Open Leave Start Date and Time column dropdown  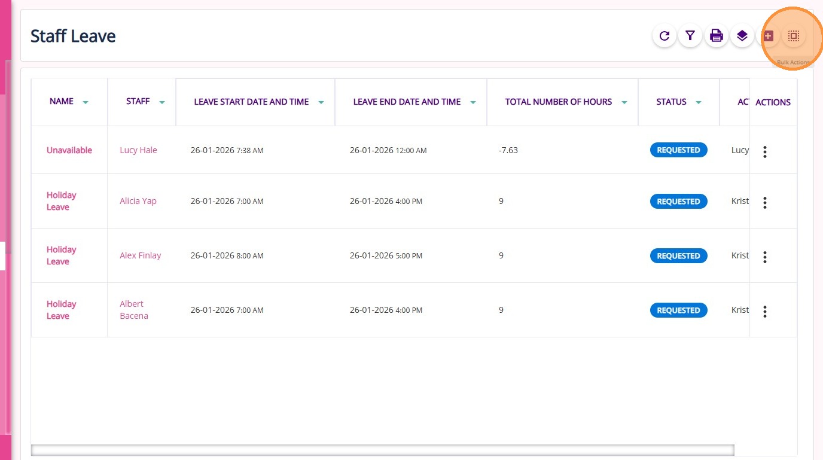(x=321, y=103)
